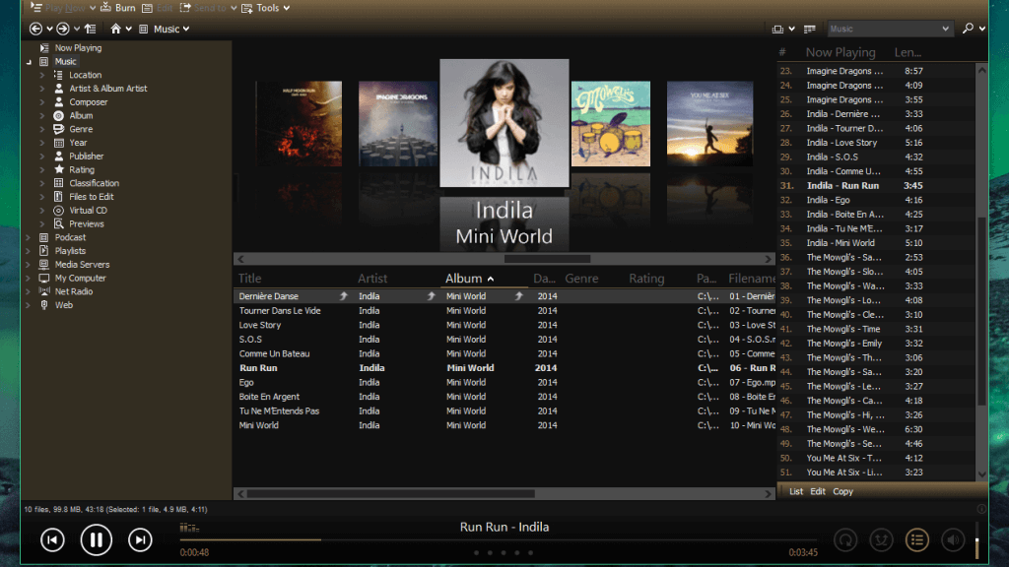This screenshot has width=1009, height=567.
Task: Click the Year calendar icon
Action: point(58,143)
